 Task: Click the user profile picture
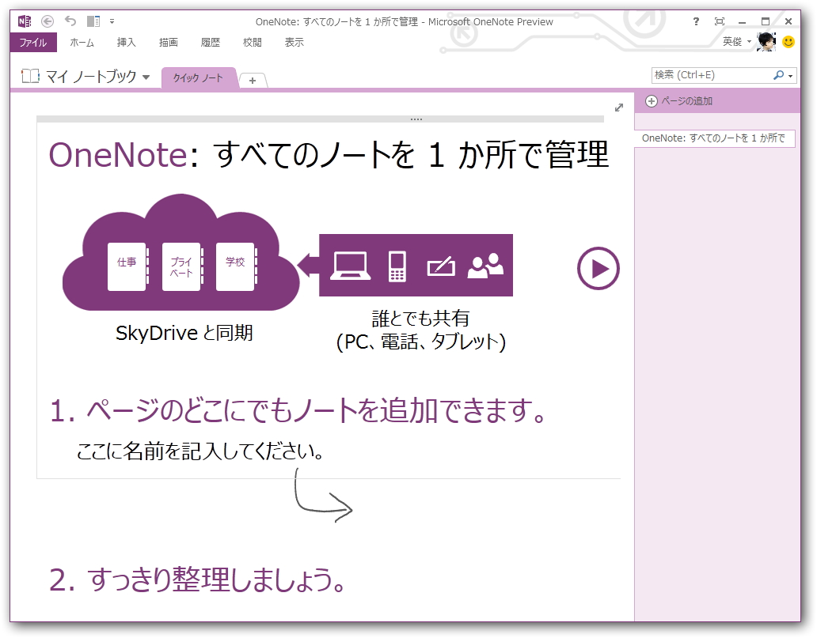(766, 43)
